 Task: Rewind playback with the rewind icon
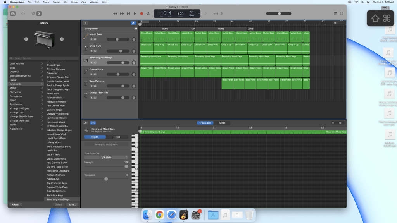click(115, 14)
